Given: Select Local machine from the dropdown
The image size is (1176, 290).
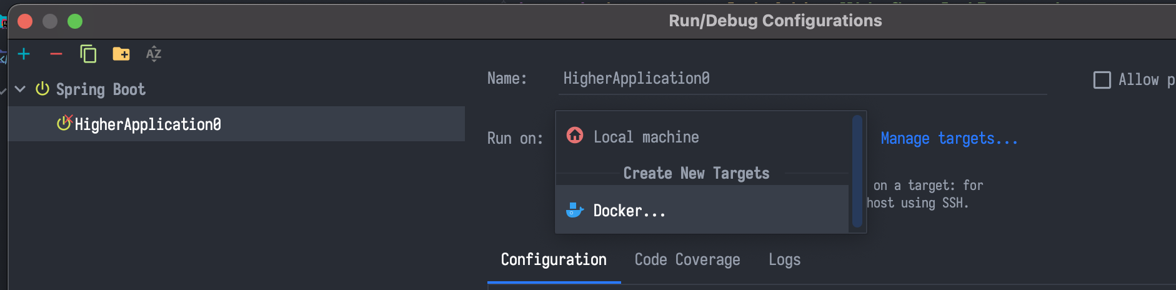Looking at the screenshot, I should tap(646, 137).
